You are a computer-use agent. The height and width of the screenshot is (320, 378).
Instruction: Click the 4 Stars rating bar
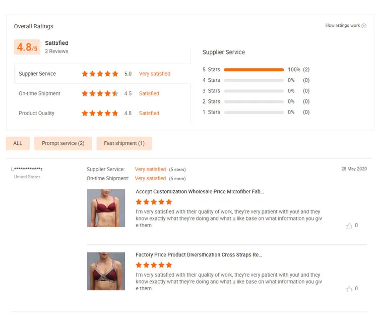(254, 80)
